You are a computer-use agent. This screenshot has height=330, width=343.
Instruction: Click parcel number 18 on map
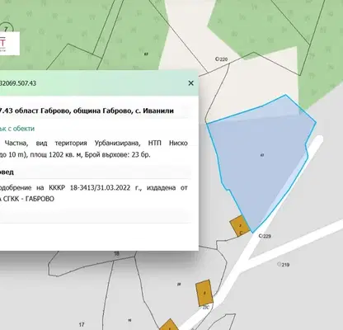tap(116, 253)
